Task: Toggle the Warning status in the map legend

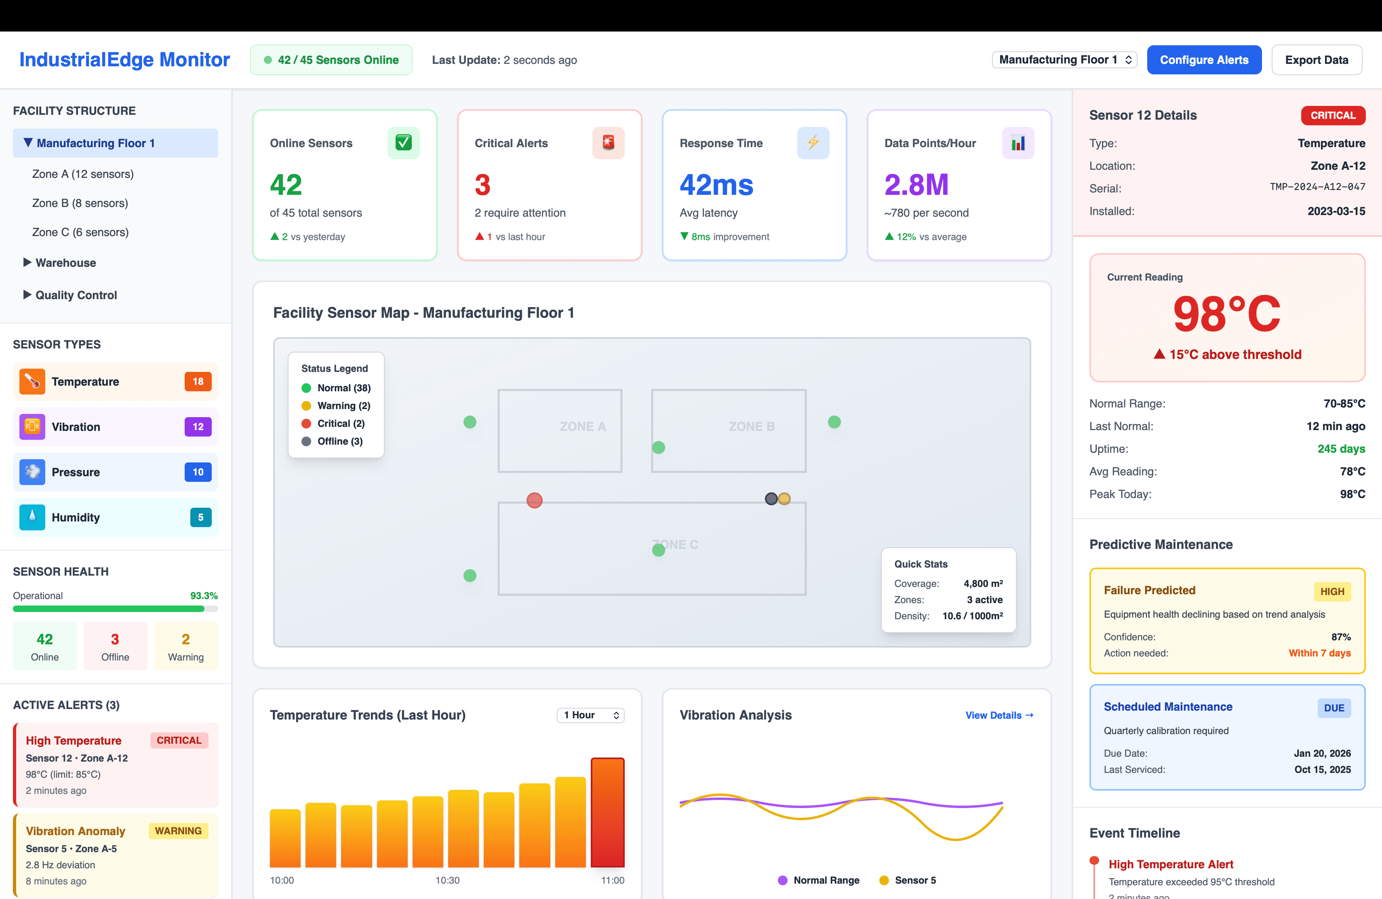Action: point(336,405)
